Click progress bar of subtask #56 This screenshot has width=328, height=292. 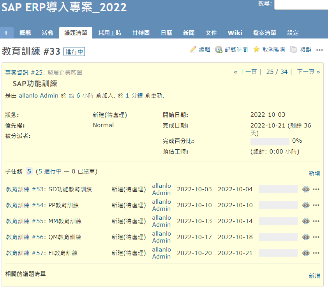pyautogui.click(x=278, y=237)
